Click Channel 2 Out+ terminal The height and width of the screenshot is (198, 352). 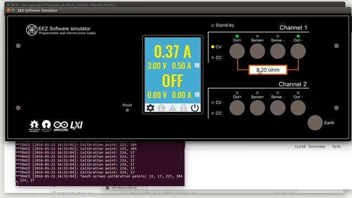click(x=237, y=108)
